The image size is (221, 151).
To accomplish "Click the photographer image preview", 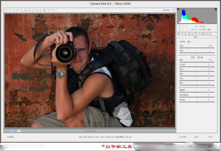I will 90,71.
